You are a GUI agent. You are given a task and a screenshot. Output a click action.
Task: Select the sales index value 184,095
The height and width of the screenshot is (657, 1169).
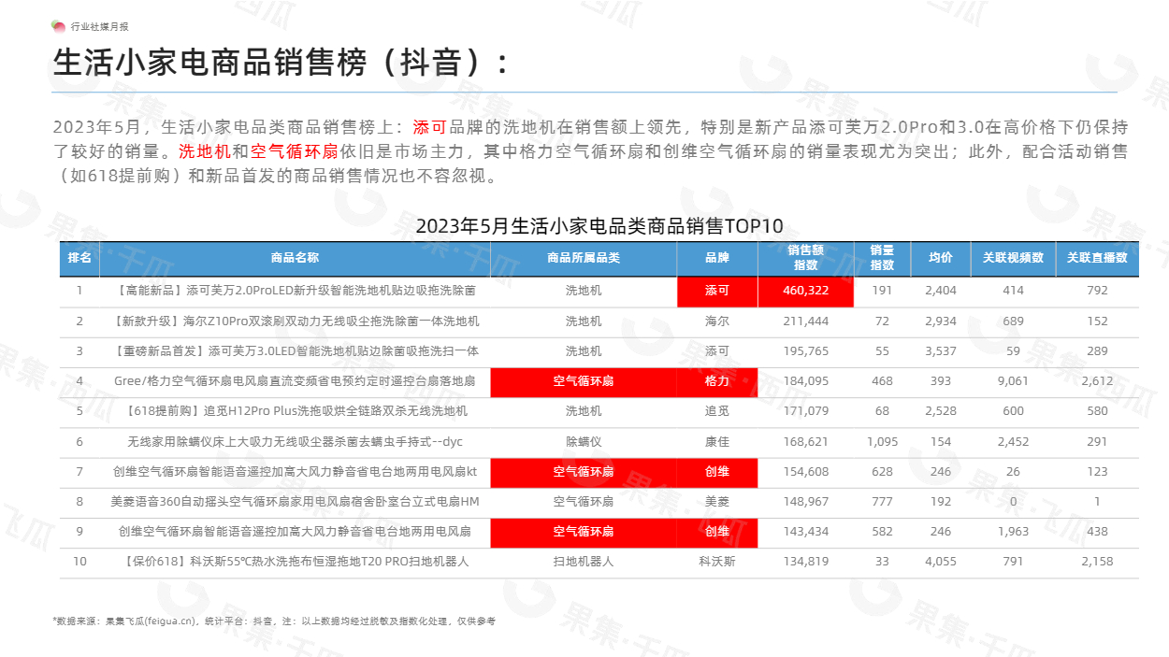click(x=806, y=380)
